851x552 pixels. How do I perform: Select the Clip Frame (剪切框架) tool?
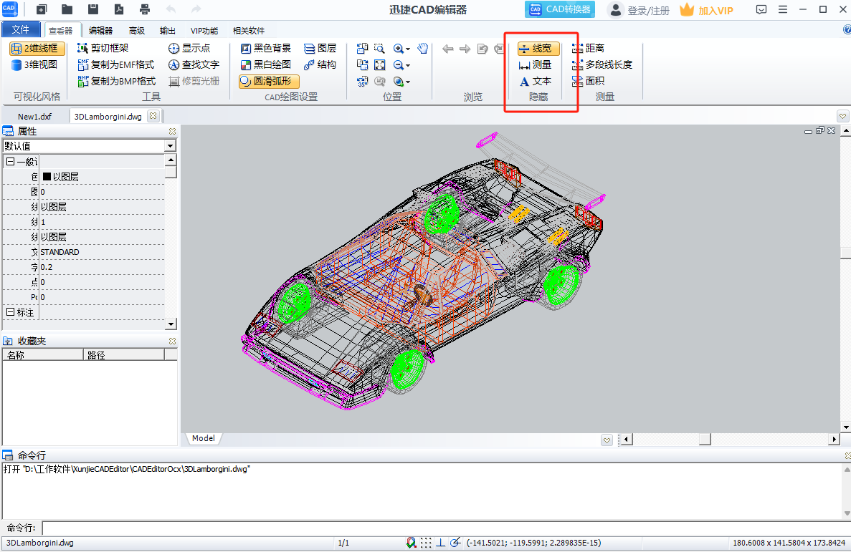pyautogui.click(x=103, y=49)
